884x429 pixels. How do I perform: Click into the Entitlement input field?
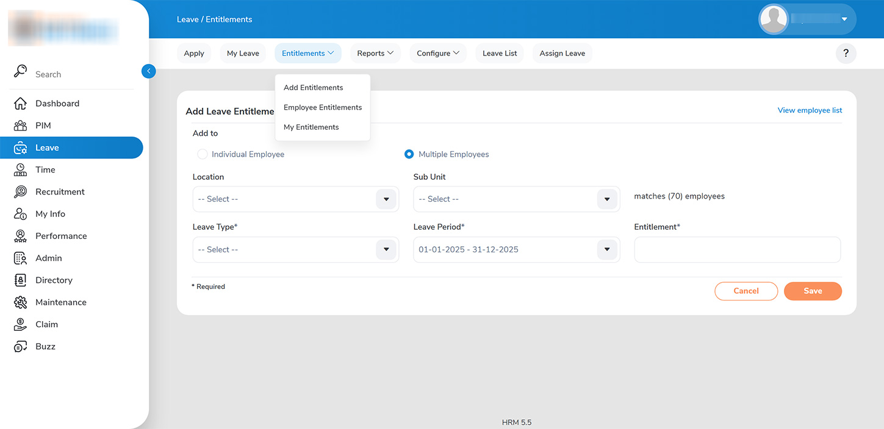point(737,250)
